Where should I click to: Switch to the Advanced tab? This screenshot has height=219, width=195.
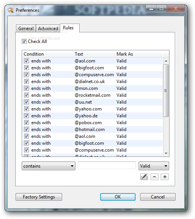click(x=48, y=29)
